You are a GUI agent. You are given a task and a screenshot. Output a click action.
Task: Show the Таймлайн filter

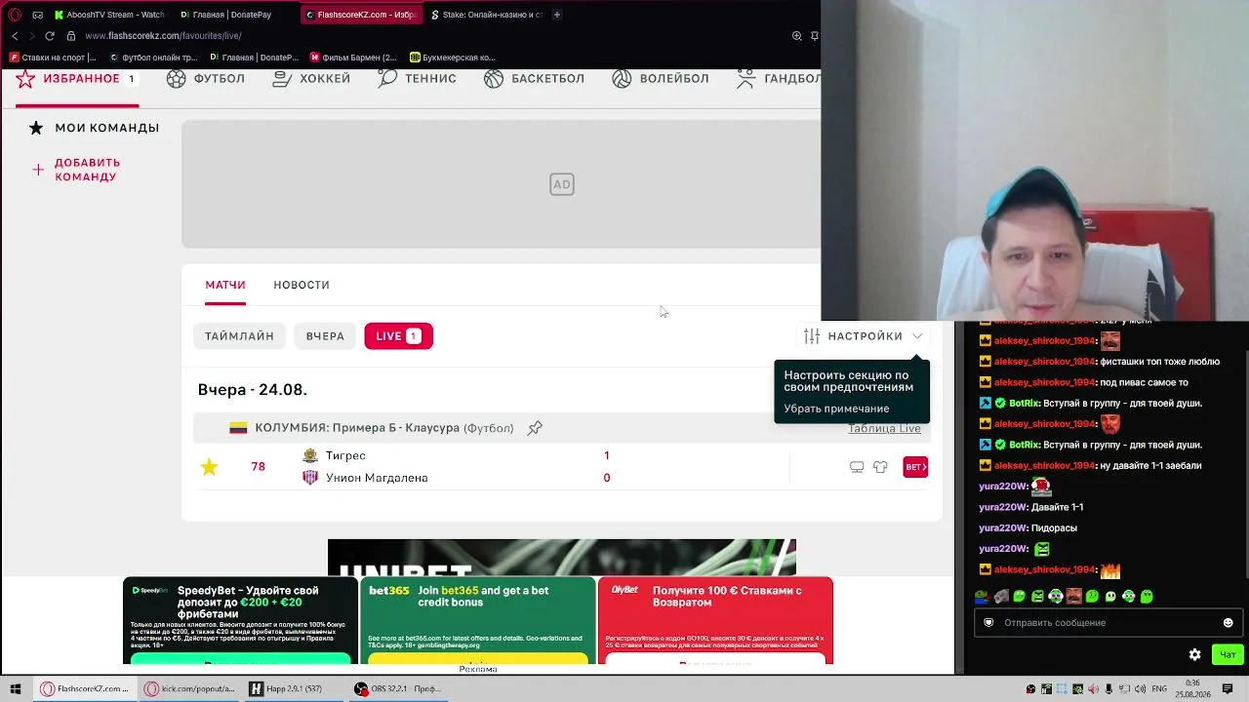coord(239,336)
